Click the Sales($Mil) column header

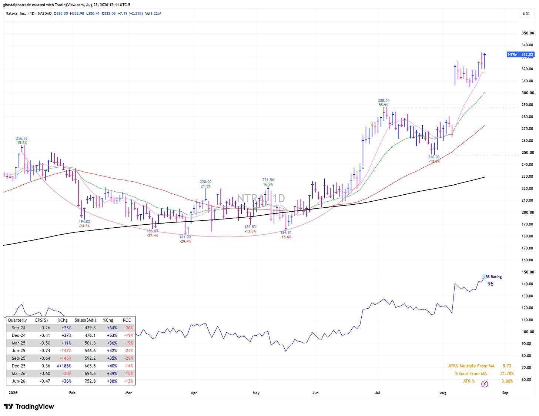point(86,320)
